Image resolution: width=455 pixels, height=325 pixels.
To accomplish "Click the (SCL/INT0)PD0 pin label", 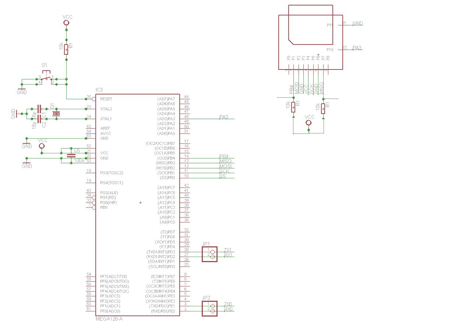I will pos(162,267).
